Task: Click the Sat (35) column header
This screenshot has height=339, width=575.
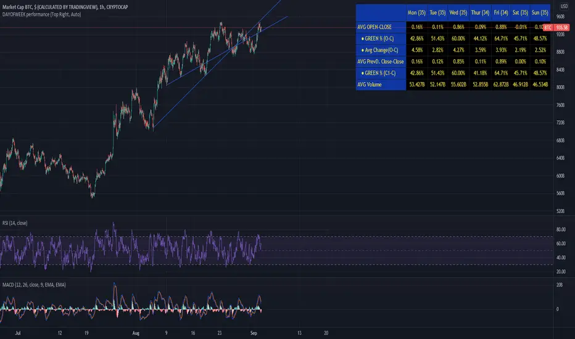Action: point(520,13)
